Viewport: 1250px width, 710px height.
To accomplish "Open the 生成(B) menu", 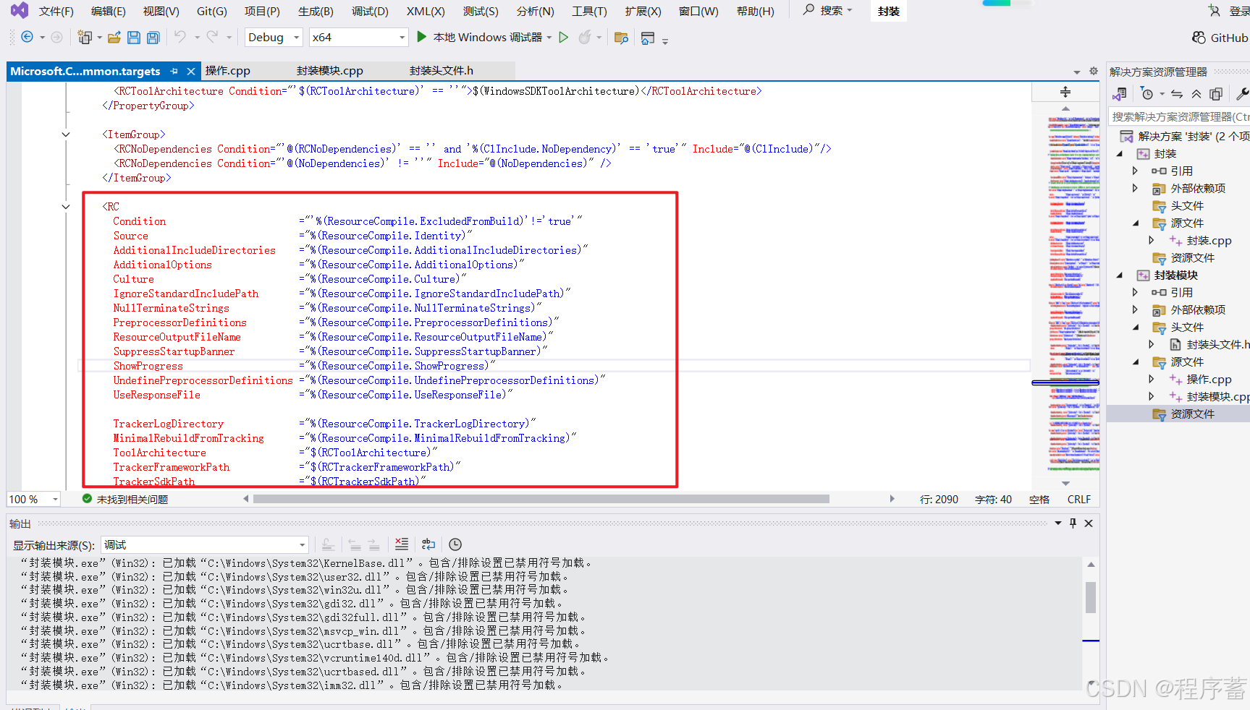I will [316, 11].
